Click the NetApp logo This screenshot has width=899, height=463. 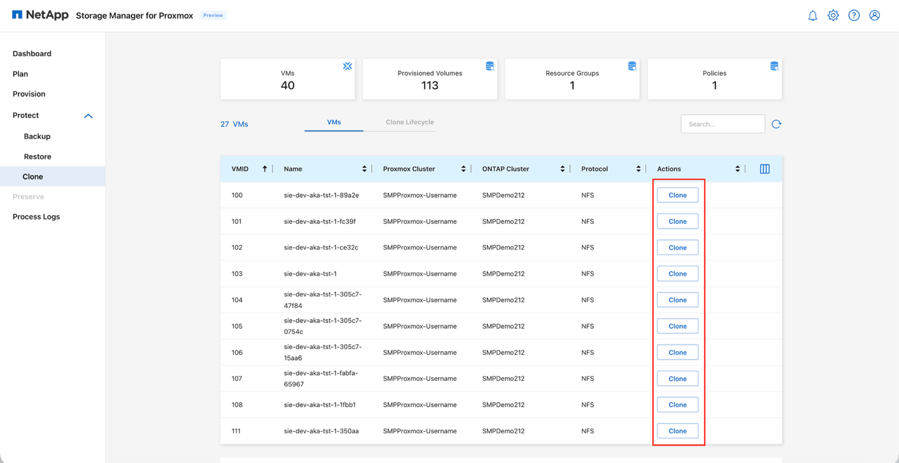pos(39,14)
